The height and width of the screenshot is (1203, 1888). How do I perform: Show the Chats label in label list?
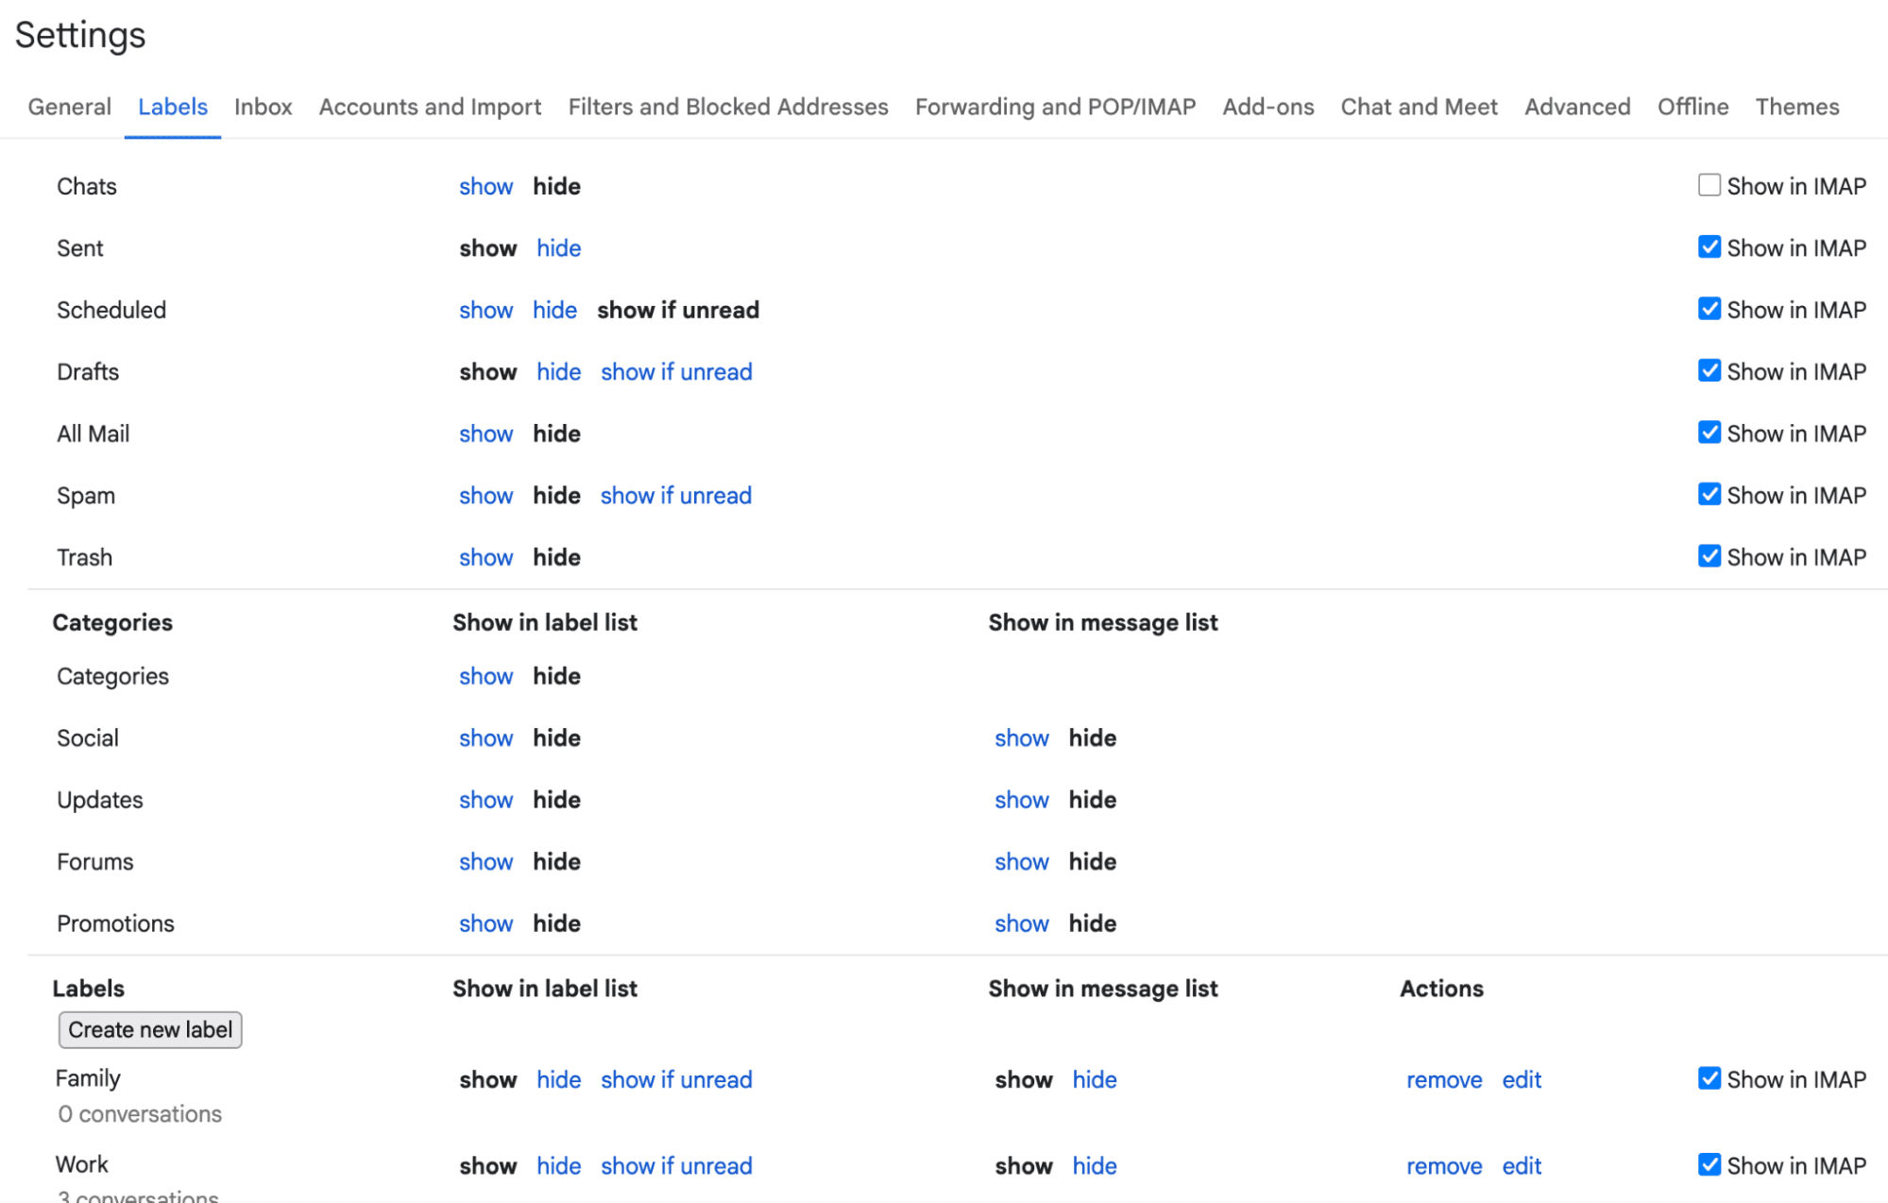[x=485, y=186]
